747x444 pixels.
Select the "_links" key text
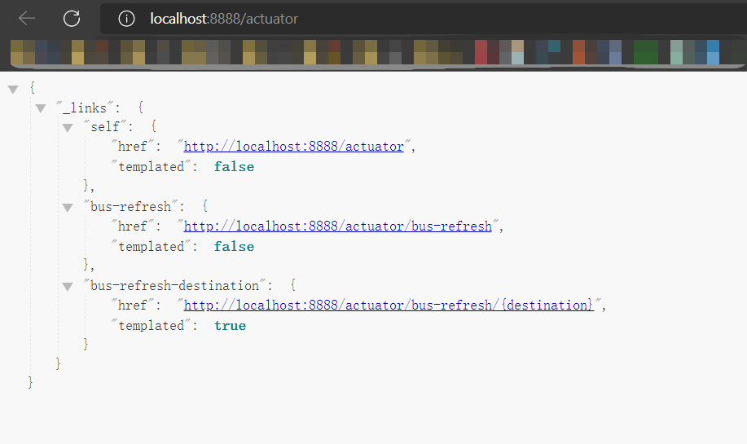click(x=88, y=108)
